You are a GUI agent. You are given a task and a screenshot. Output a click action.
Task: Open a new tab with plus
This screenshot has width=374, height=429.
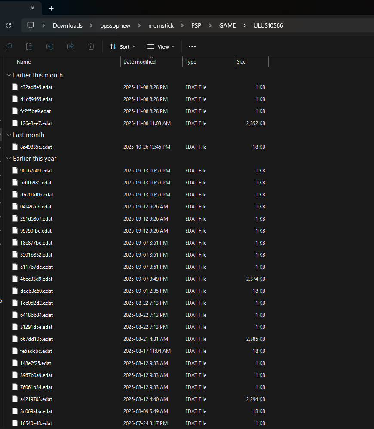point(52,9)
